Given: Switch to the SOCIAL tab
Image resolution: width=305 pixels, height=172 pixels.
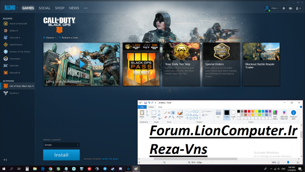Looking at the screenshot, I should (x=44, y=8).
